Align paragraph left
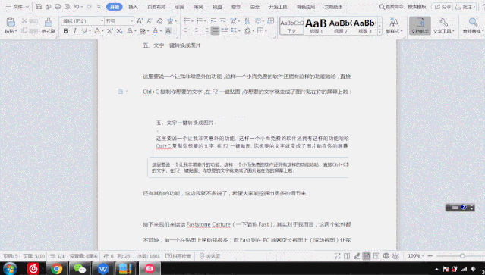 coord(187,31)
